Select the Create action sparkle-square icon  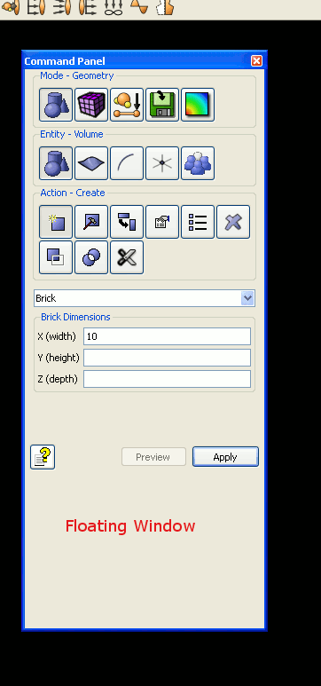(x=56, y=222)
